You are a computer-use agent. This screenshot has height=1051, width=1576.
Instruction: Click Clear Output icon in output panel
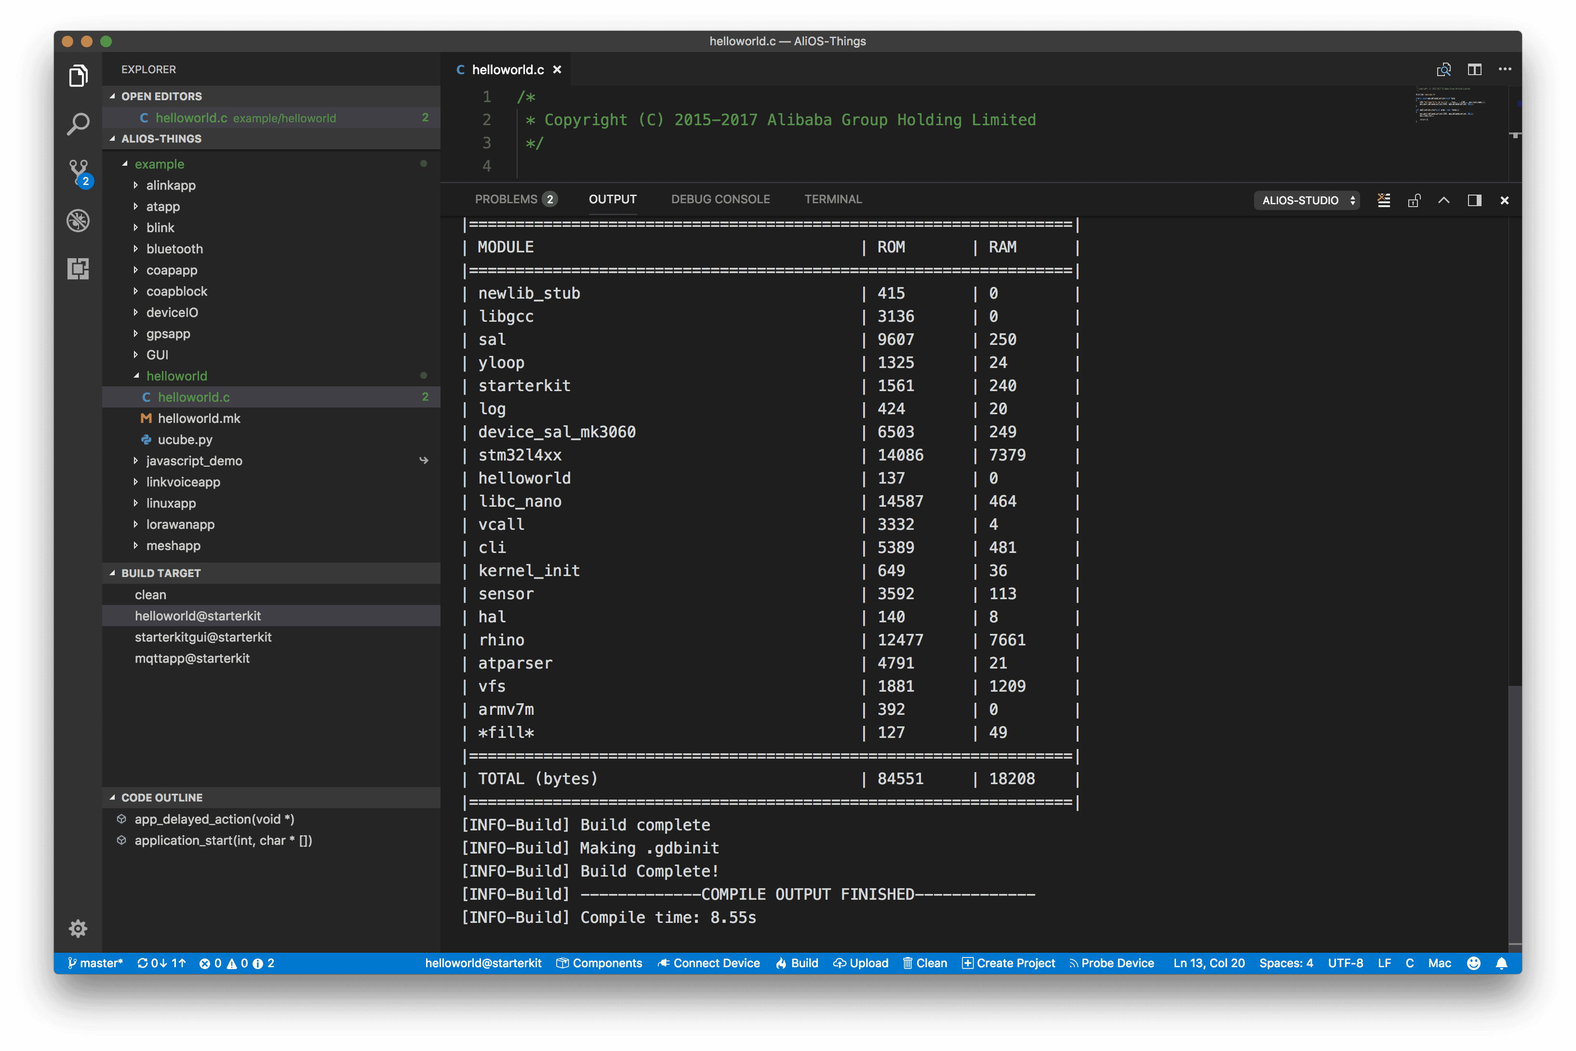click(x=1384, y=200)
